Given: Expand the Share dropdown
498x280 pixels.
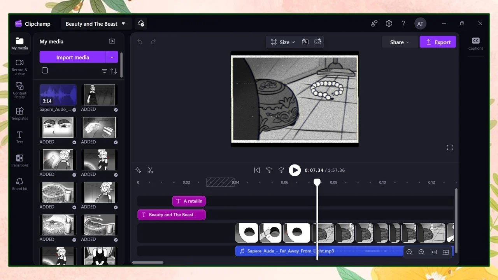Looking at the screenshot, I should tap(400, 42).
